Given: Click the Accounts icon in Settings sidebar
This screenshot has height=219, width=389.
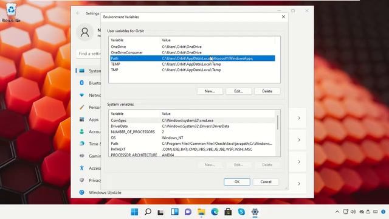Looking at the screenshot, I should (82, 131).
